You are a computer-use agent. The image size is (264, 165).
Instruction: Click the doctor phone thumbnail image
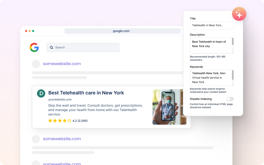[169, 107]
